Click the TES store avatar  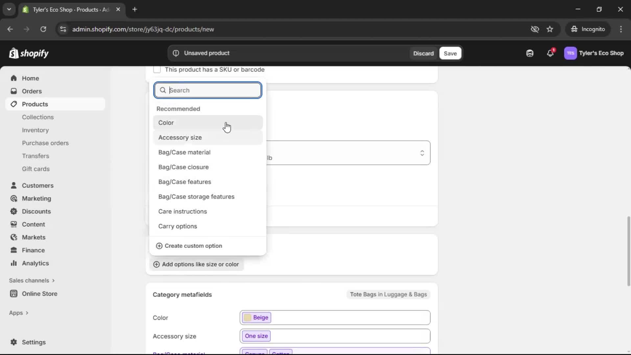pyautogui.click(x=571, y=53)
